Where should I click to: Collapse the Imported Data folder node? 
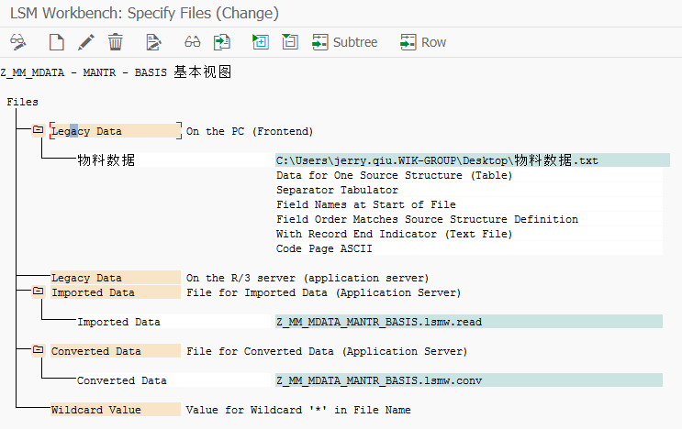pyautogui.click(x=39, y=291)
